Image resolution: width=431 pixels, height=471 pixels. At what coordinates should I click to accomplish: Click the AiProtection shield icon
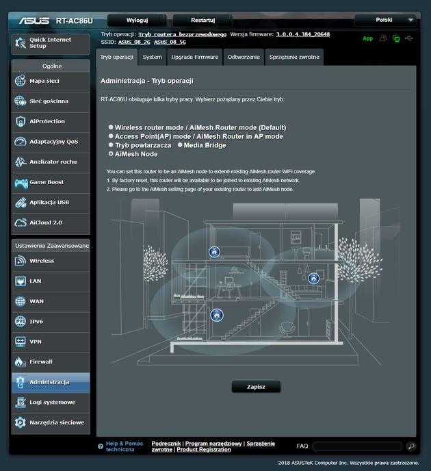[x=20, y=121]
